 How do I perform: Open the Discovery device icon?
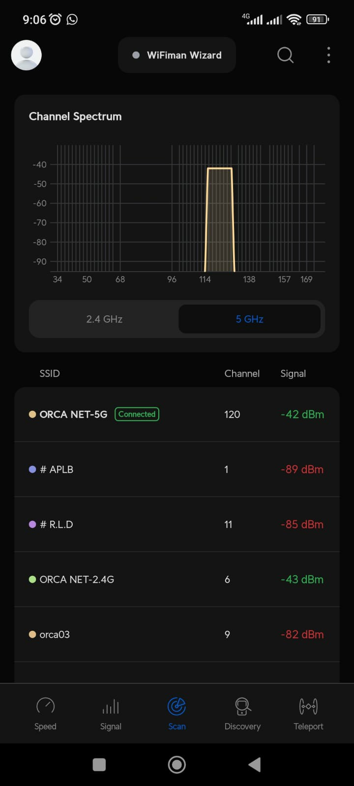(x=242, y=706)
